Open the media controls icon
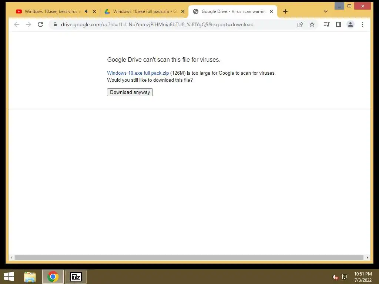Viewport: 379px width, 284px height. coord(326,24)
